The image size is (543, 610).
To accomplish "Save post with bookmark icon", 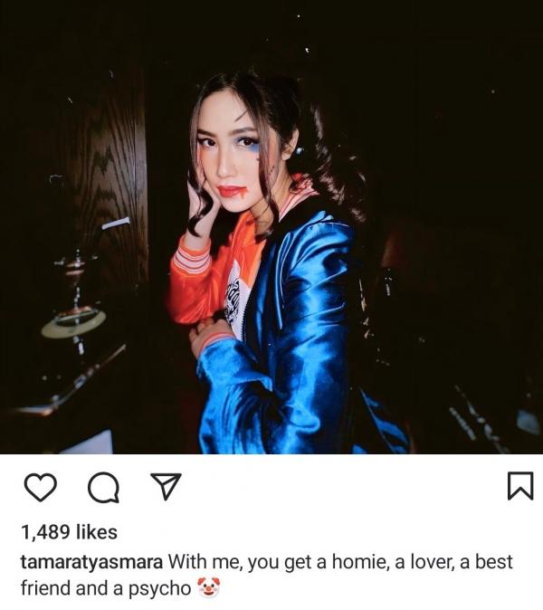I will click(x=520, y=485).
